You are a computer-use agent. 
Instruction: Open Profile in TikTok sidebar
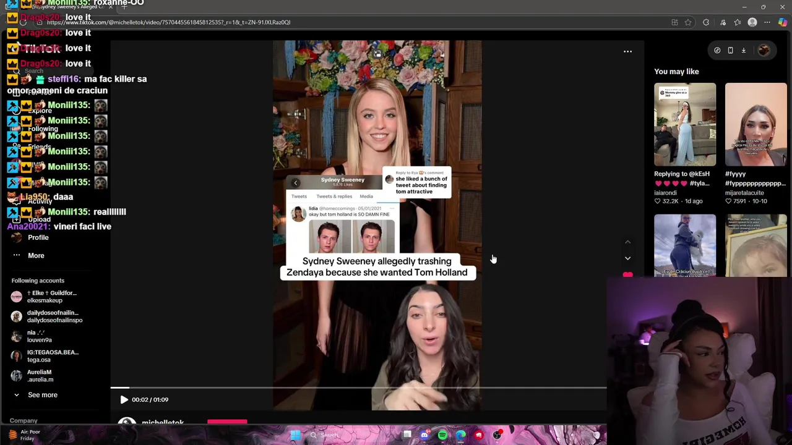coord(38,237)
